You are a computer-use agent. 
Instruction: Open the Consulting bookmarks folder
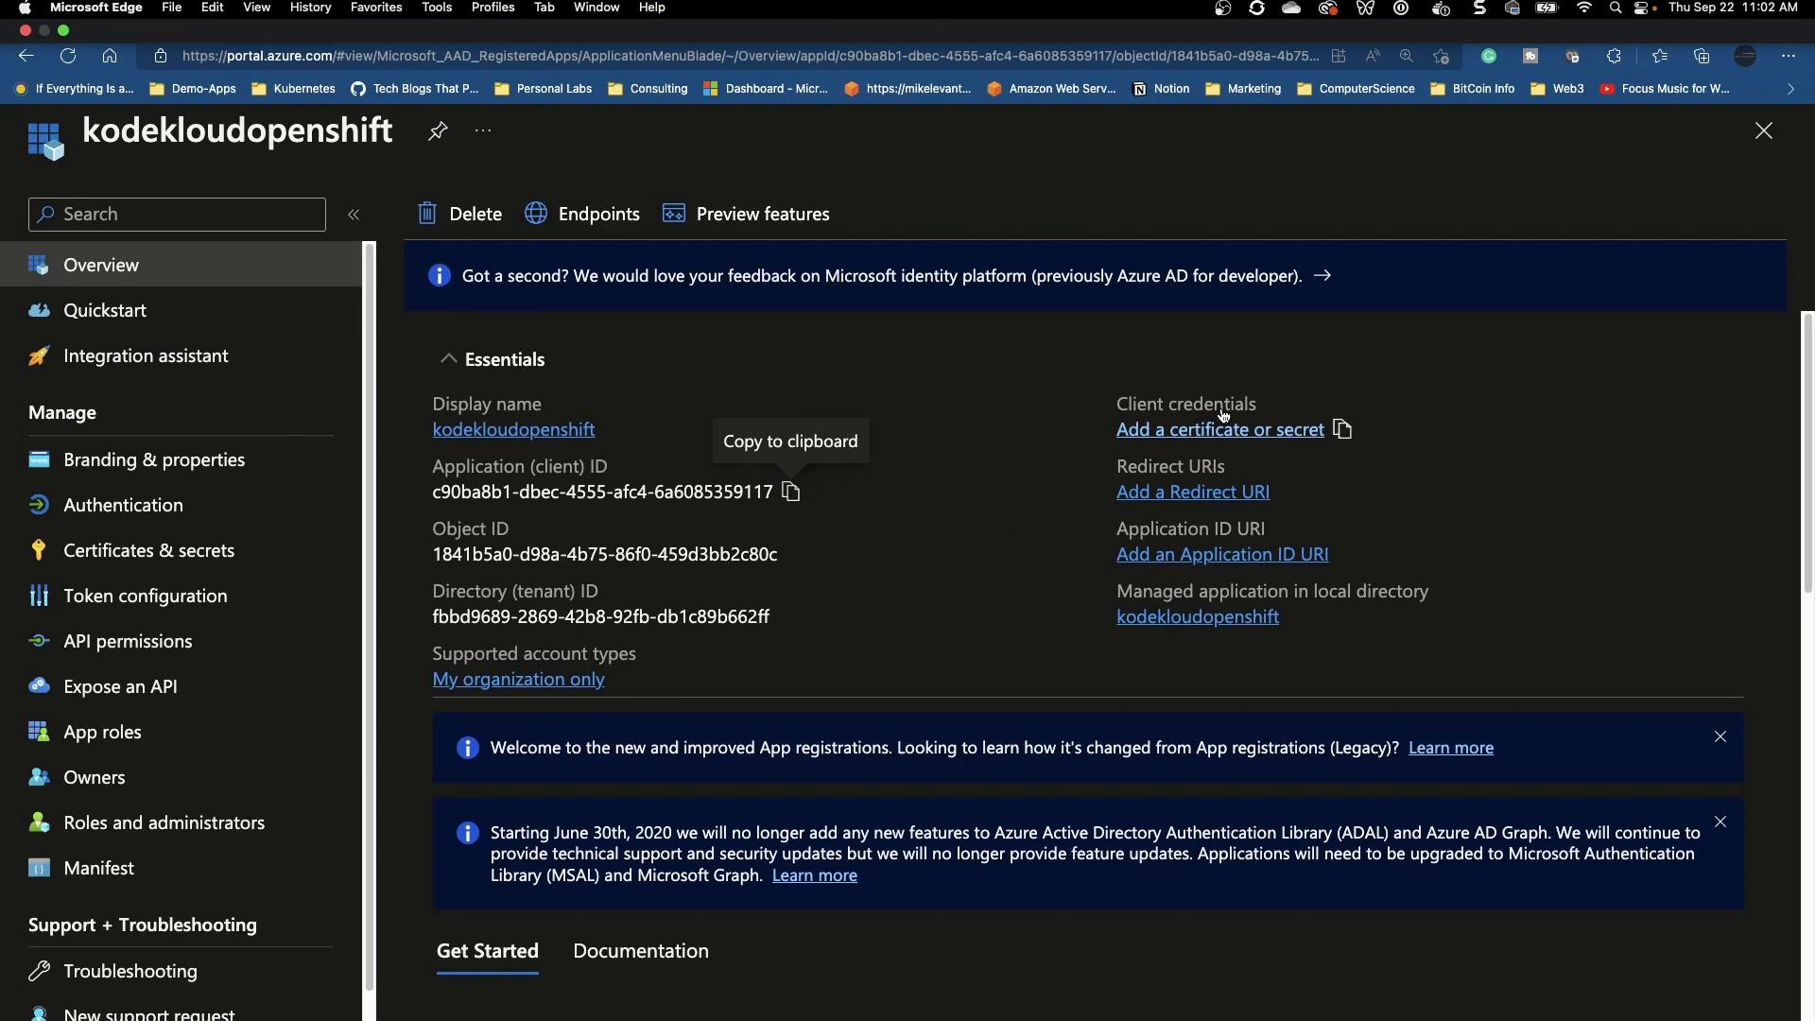coord(648,89)
